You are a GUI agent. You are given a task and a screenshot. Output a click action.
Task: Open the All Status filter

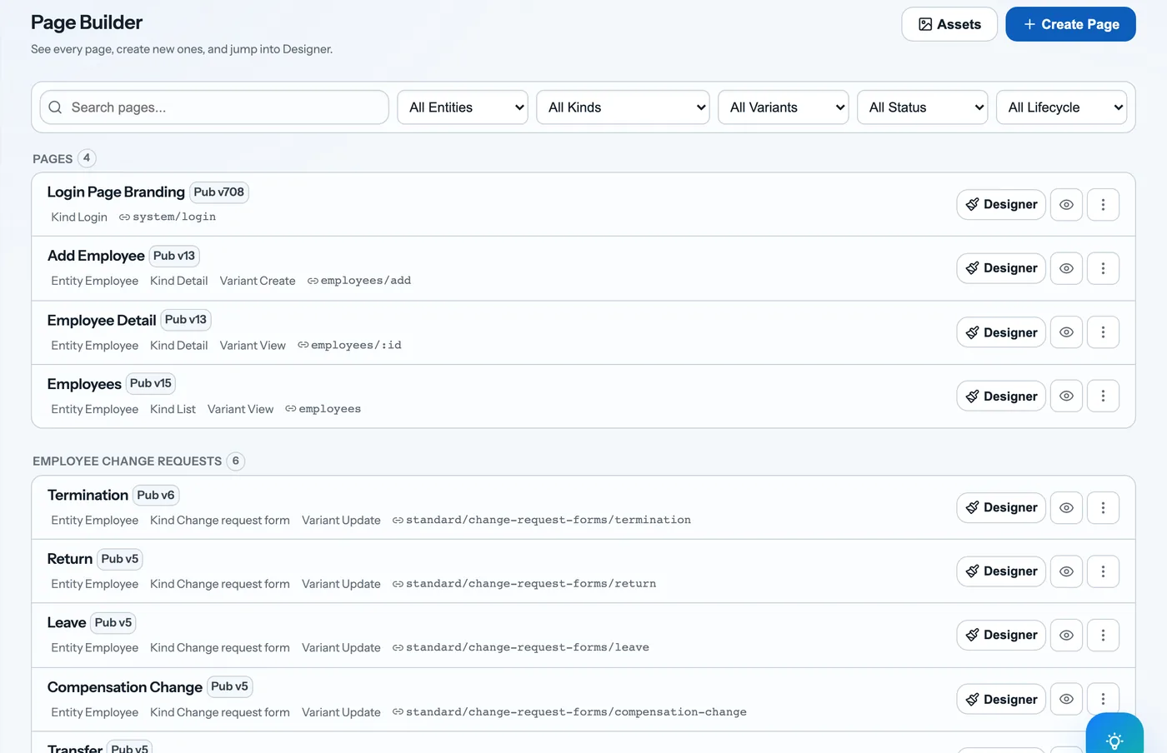923,107
